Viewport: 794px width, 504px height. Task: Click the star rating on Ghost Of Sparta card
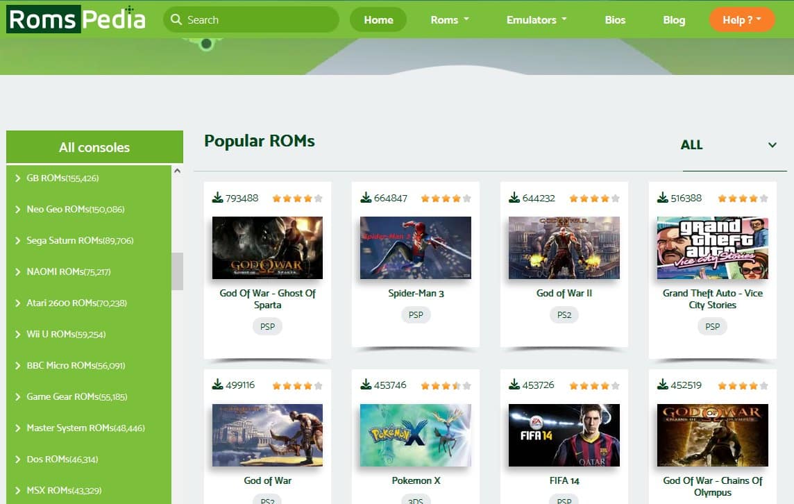297,199
